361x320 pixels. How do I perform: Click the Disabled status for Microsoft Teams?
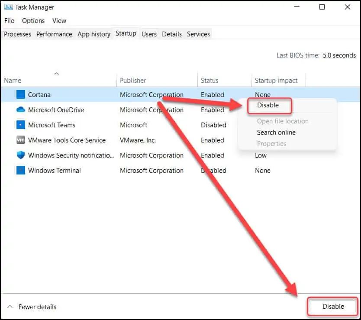213,125
